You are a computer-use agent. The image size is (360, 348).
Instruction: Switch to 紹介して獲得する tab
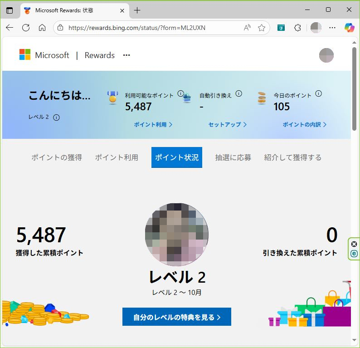292,157
